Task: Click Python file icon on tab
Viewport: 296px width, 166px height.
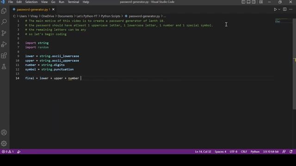Action: pyautogui.click(x=14, y=9)
